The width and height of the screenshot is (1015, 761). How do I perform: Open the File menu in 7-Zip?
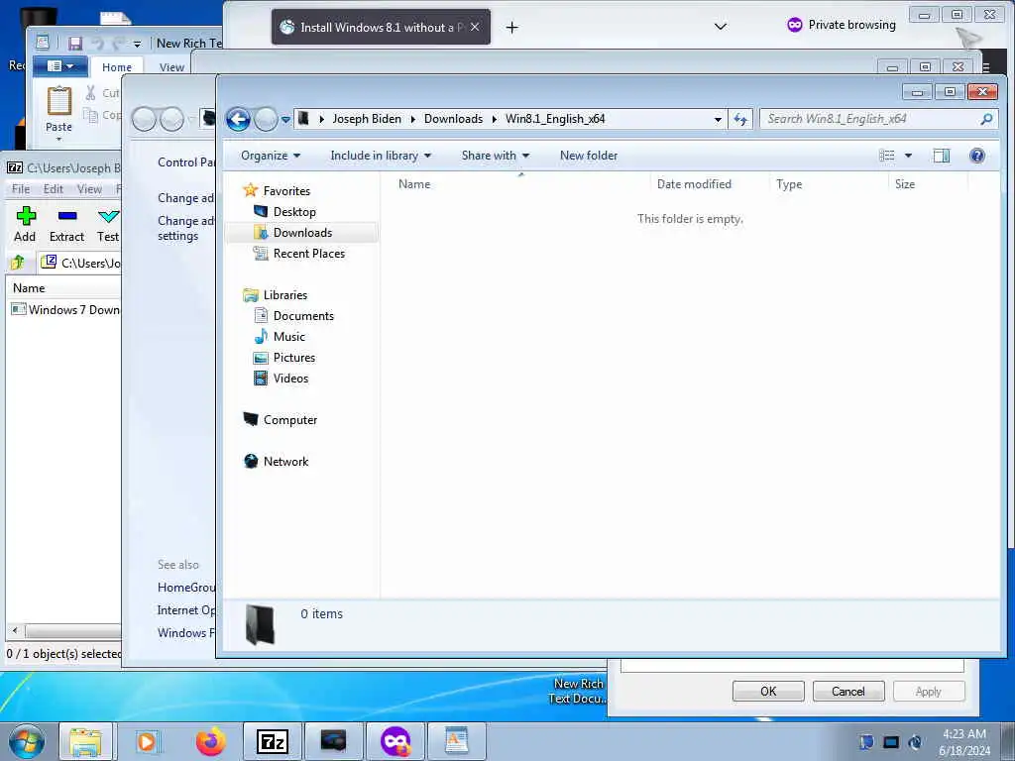[x=21, y=189]
